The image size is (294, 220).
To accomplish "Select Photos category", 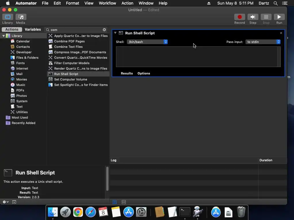I will tap(21, 96).
